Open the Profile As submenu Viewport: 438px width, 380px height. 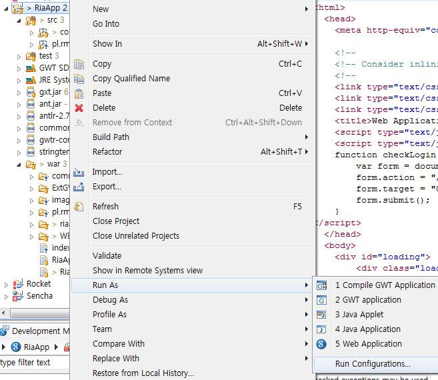pos(193,315)
